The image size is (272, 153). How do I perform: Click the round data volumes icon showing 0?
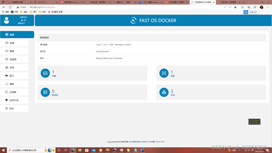(x=45, y=92)
